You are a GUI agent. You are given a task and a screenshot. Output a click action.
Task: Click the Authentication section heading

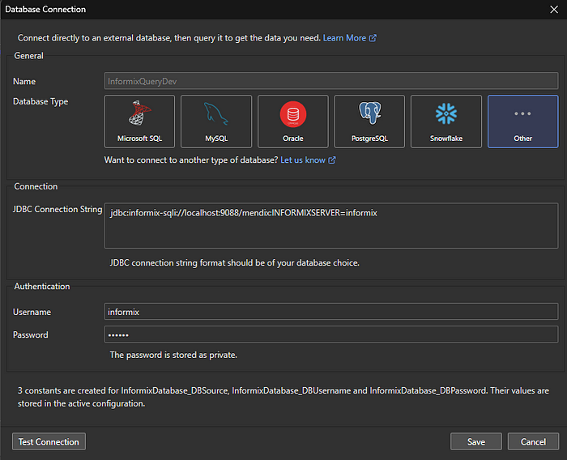pyautogui.click(x=42, y=287)
